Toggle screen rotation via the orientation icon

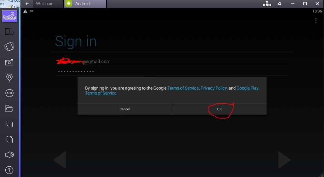(x=9, y=31)
